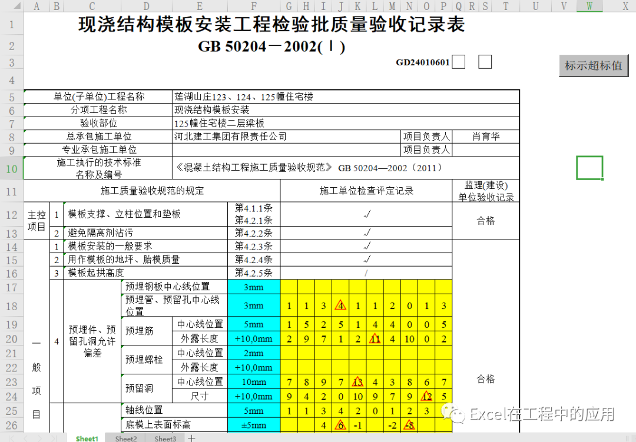Viewport: 636px width, 442px height.
Task: Select the cell 施工单位检查评定记录
Action: [x=366, y=191]
